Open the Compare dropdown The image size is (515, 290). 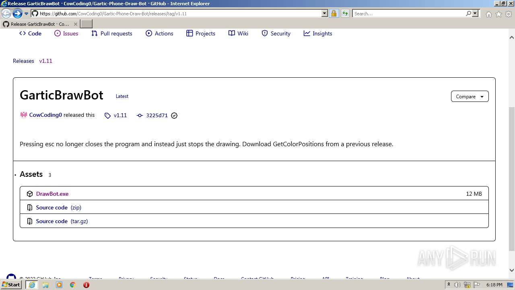pyautogui.click(x=470, y=96)
